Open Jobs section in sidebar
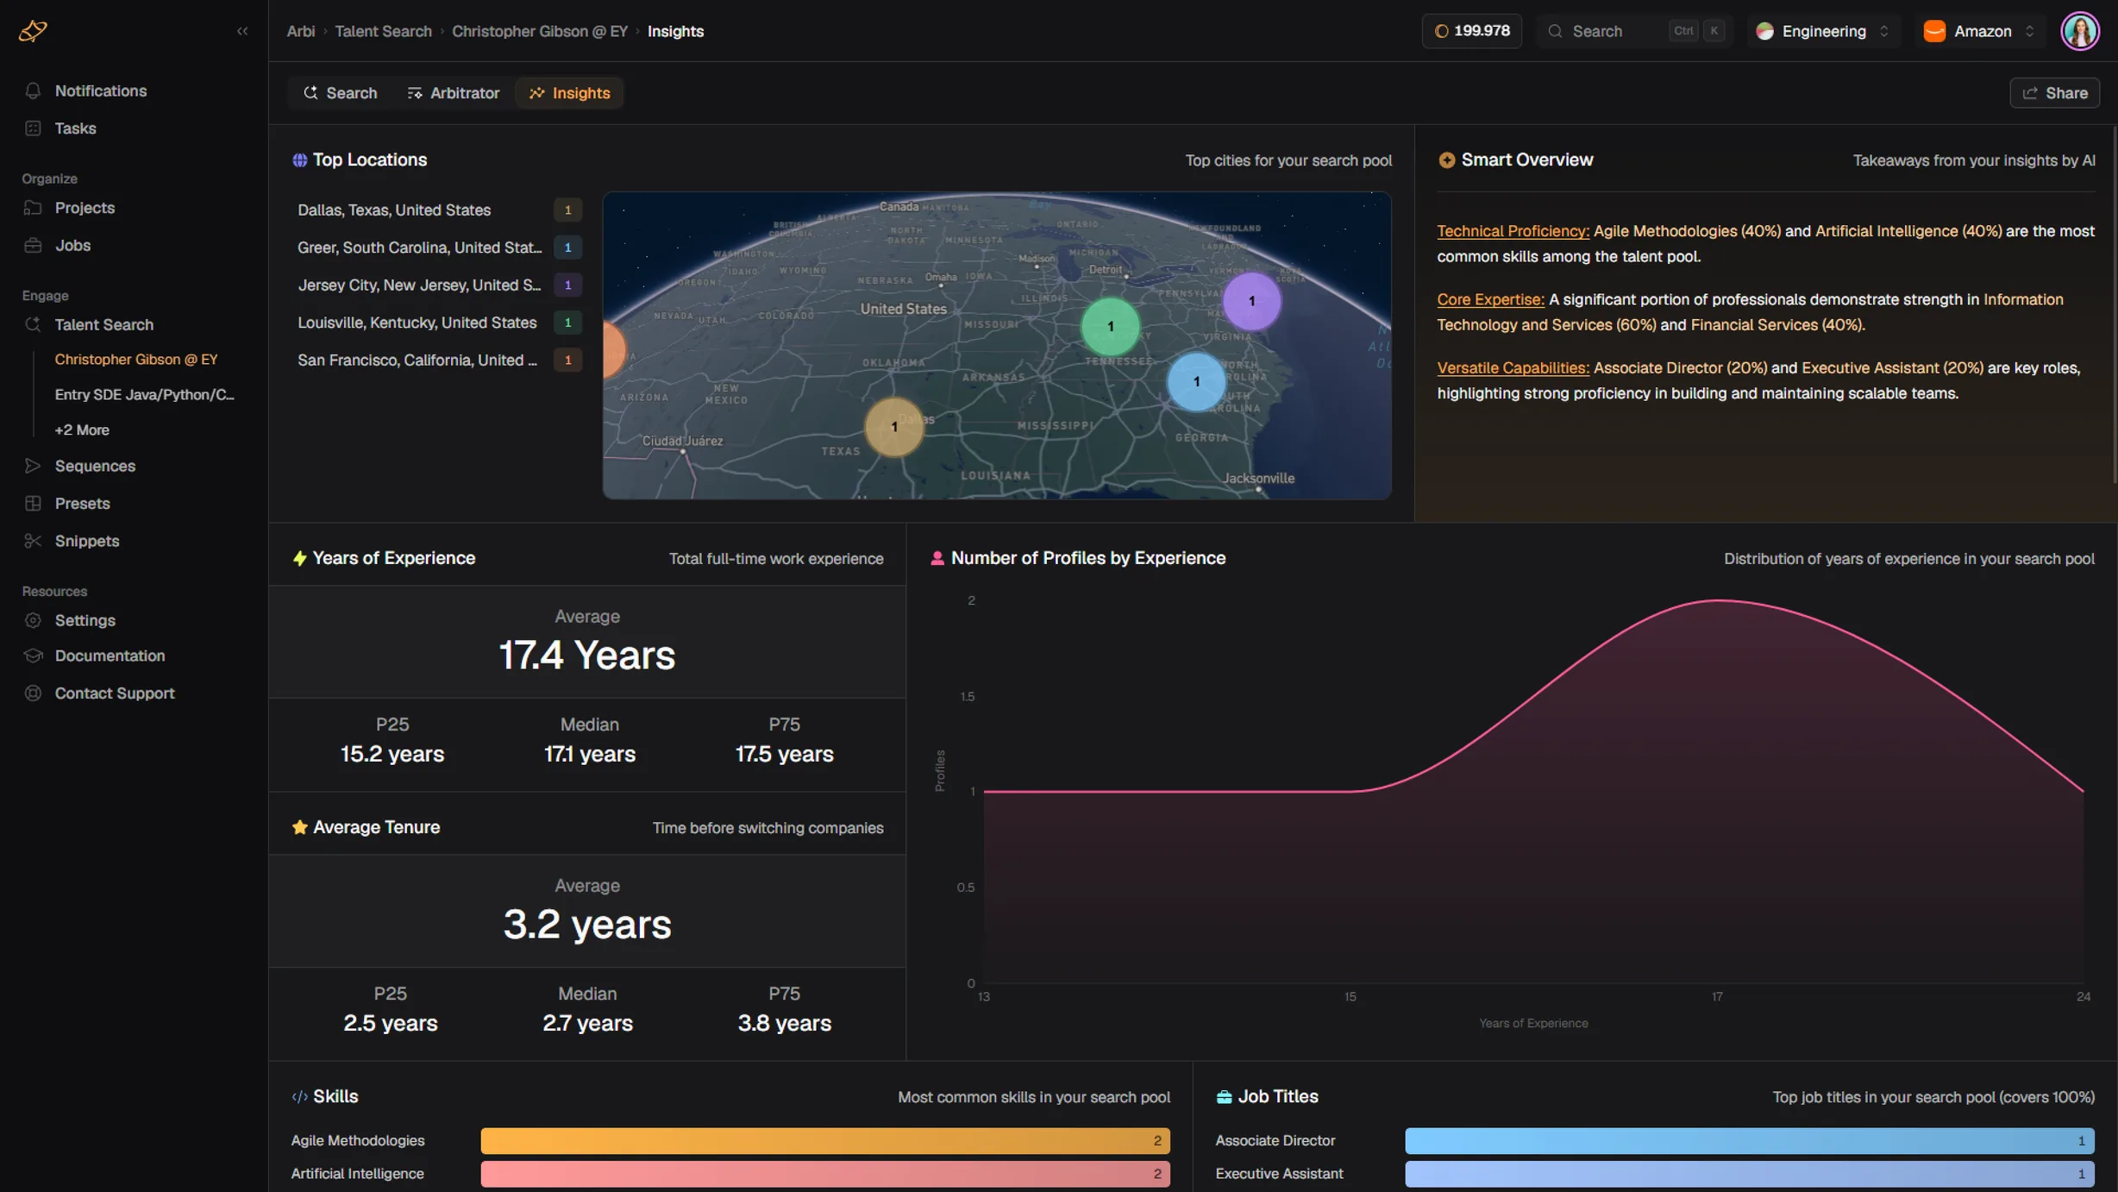Screen dimensions: 2118x1192 (72, 246)
